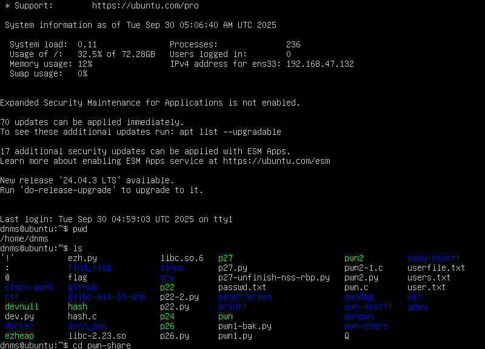Click the https://ubuntu.com/pro support link
Image resolution: width=485 pixels, height=349 pixels.
click(x=145, y=5)
